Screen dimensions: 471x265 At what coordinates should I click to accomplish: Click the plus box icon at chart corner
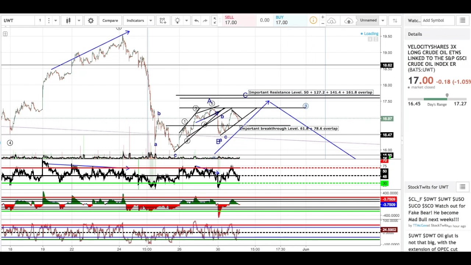click(5, 34)
